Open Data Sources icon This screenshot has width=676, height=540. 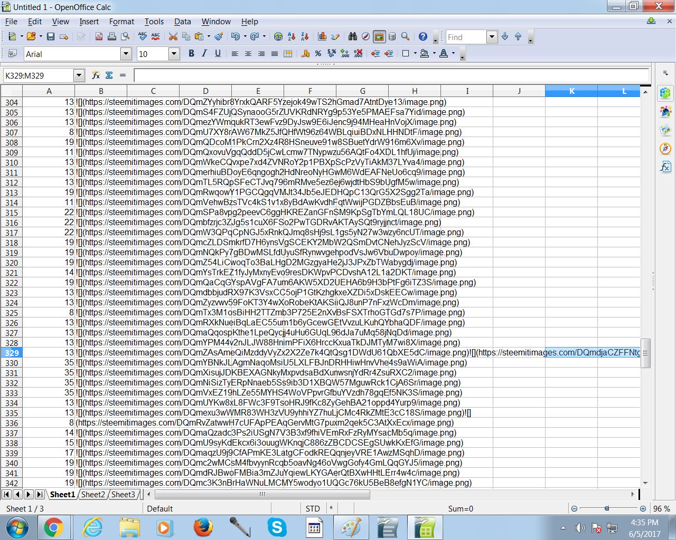pos(392,36)
